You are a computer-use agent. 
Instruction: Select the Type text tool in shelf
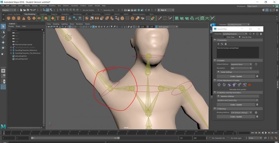(58, 18)
